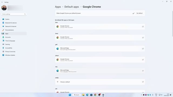Open Time & language settings
173x97 pixels.
(x=14, y=41)
